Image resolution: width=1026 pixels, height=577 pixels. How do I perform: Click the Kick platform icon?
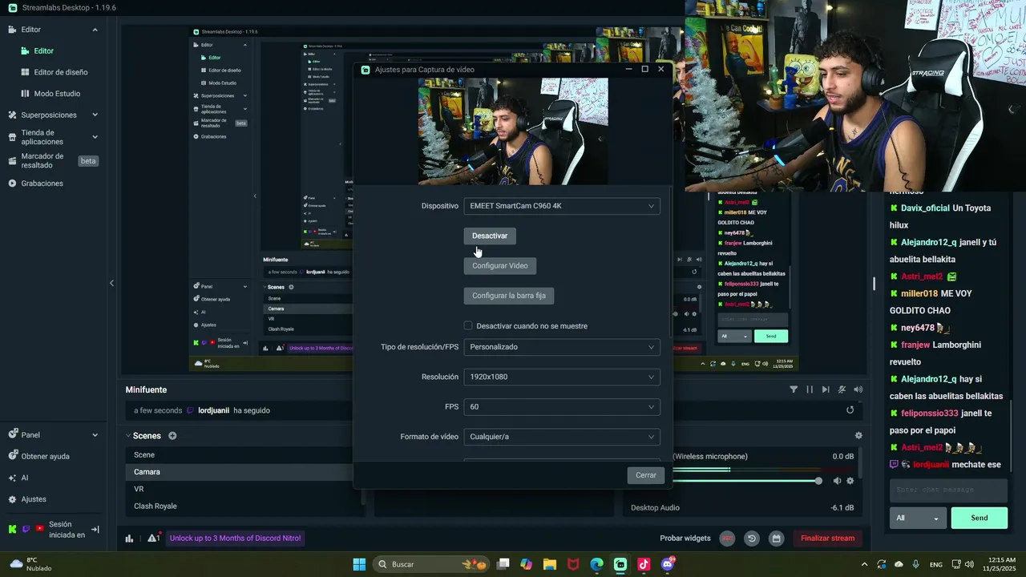(12, 529)
